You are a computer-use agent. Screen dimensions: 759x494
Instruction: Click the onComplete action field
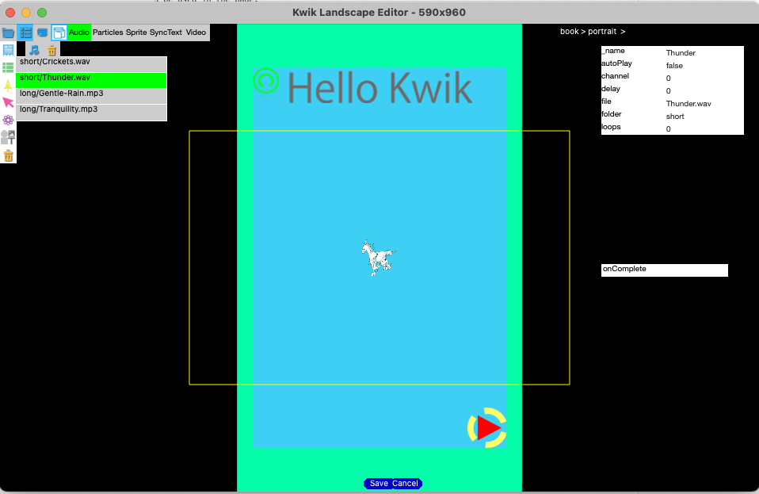(665, 270)
